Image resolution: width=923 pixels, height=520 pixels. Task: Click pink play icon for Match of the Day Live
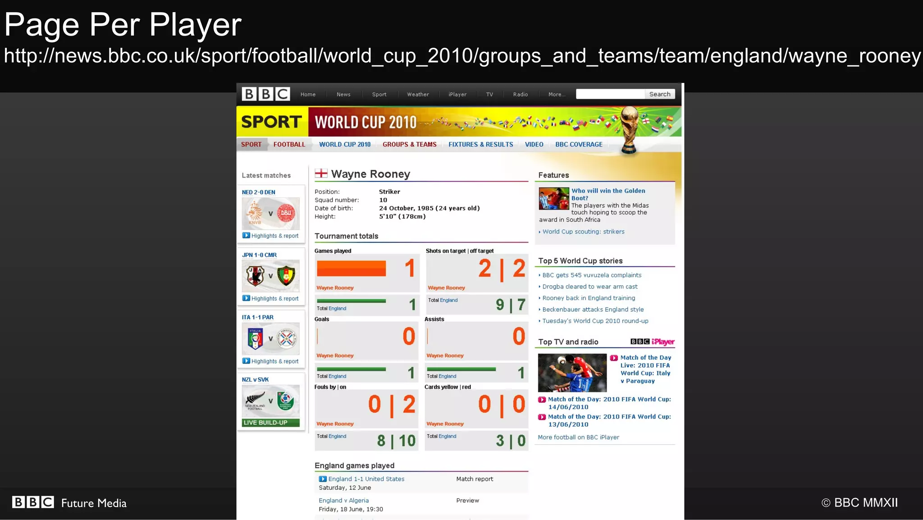(614, 358)
